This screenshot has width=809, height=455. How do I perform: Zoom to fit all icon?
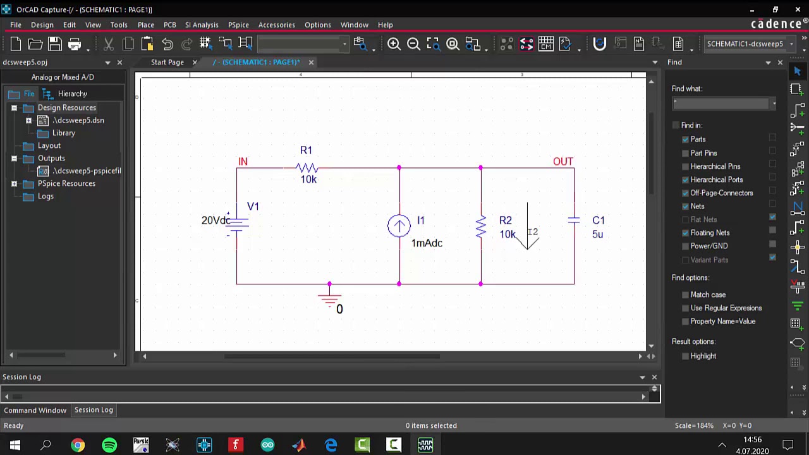pyautogui.click(x=453, y=44)
